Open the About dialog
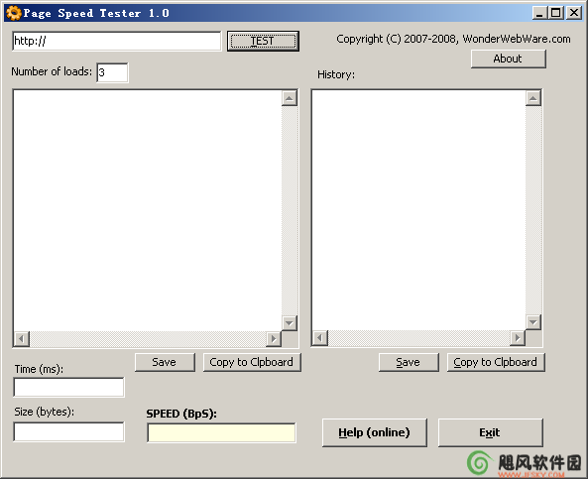The height and width of the screenshot is (479, 588). tap(508, 59)
